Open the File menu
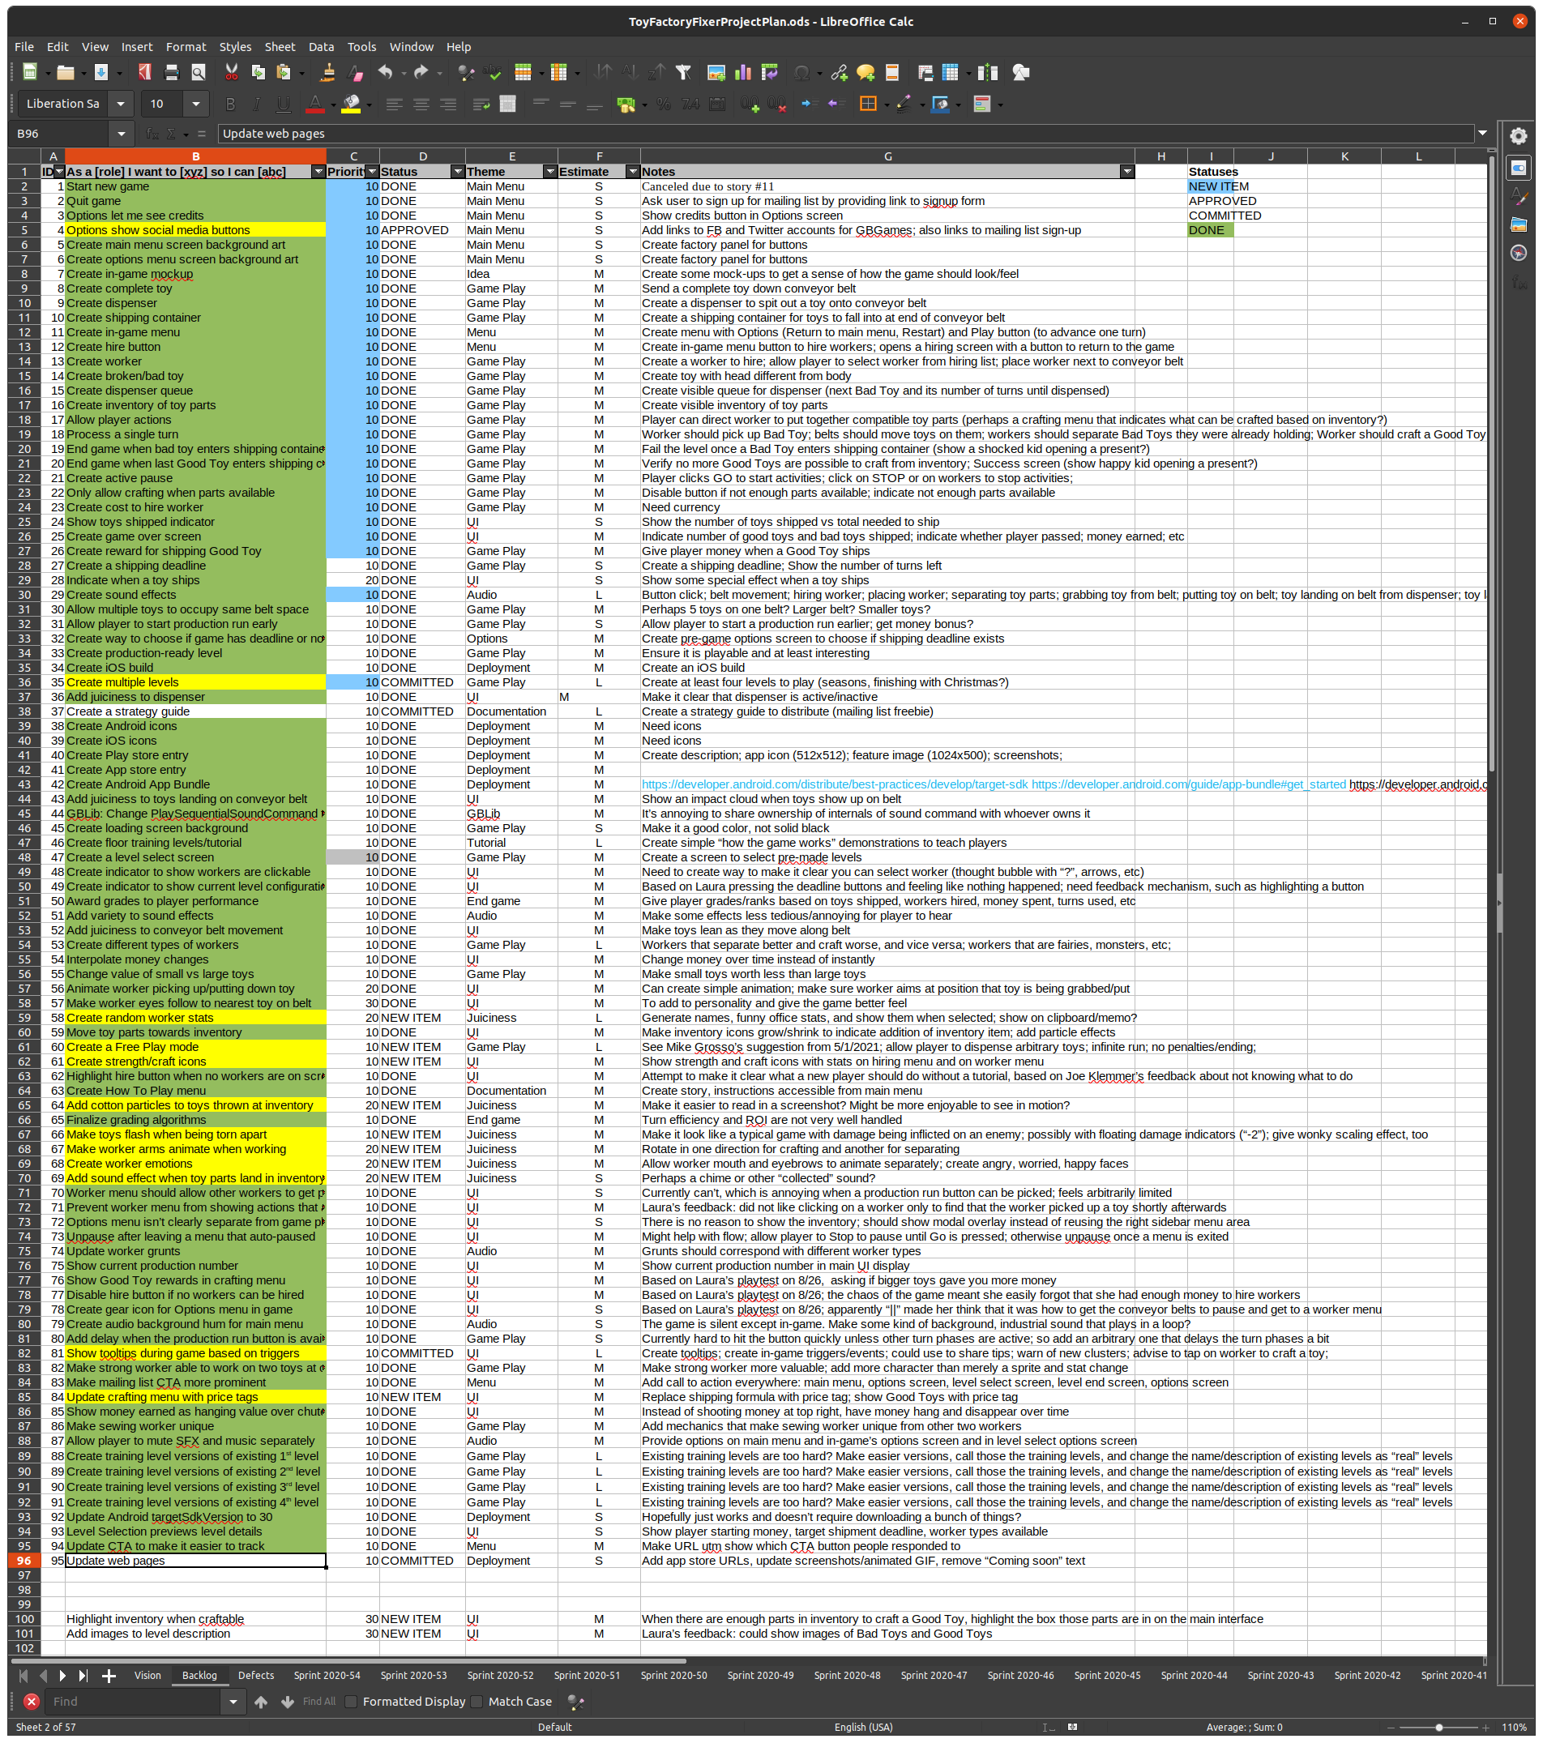Image resolution: width=1543 pixels, height=1743 pixels. 24,47
